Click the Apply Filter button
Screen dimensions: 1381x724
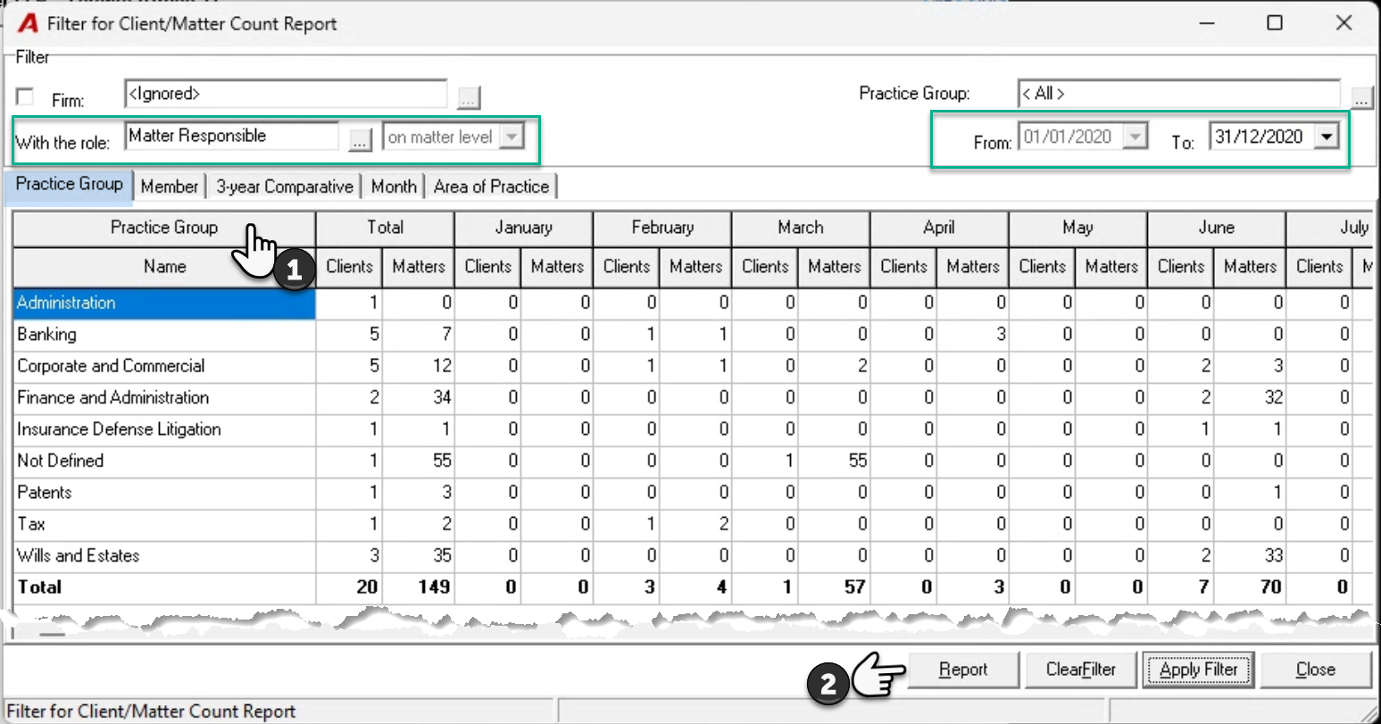[x=1199, y=670]
